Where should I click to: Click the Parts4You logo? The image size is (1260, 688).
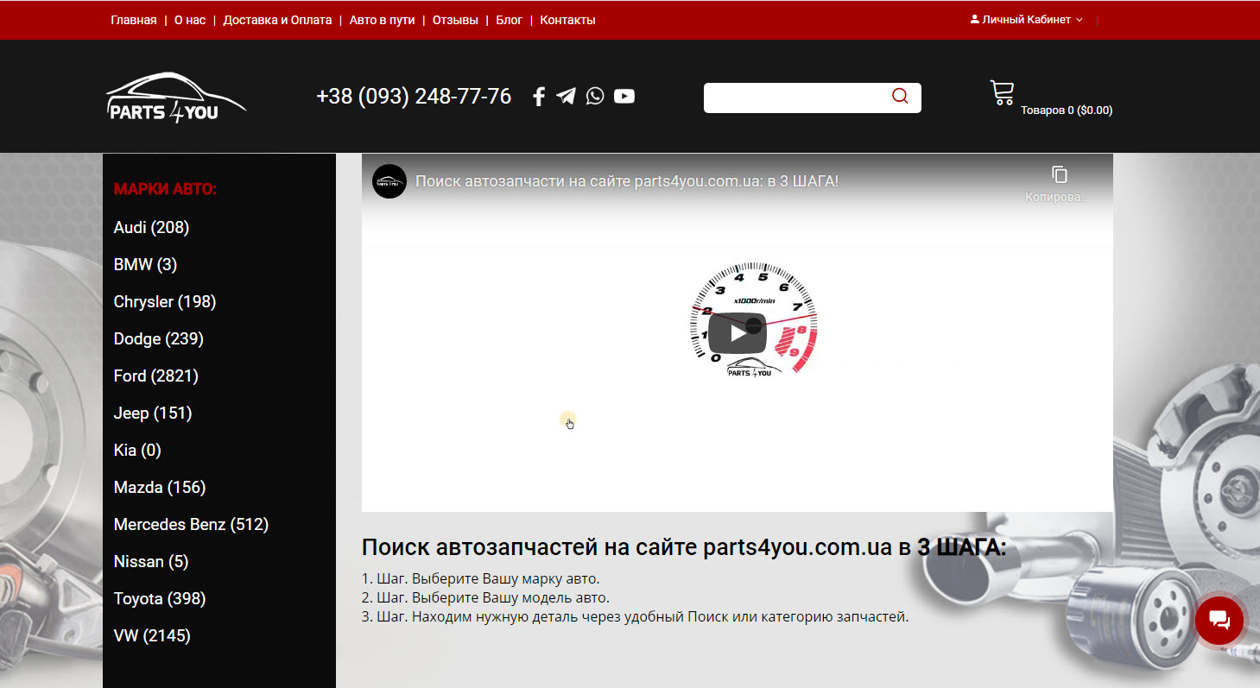pos(176,98)
